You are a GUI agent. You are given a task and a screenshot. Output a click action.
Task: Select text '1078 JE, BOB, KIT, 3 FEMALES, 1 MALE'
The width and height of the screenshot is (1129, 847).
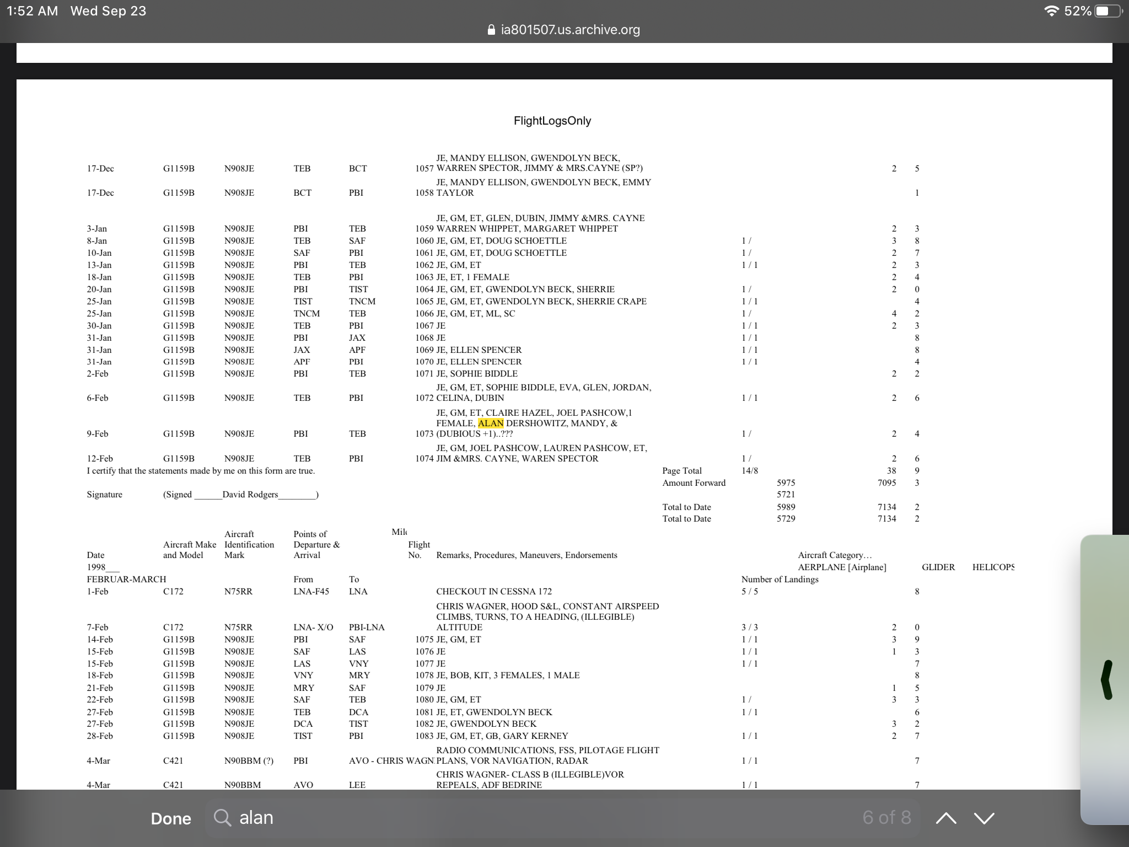(x=497, y=676)
